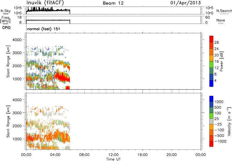
Task: Click the 'normal (fast) 151' text
Action: pyautogui.click(x=43, y=29)
